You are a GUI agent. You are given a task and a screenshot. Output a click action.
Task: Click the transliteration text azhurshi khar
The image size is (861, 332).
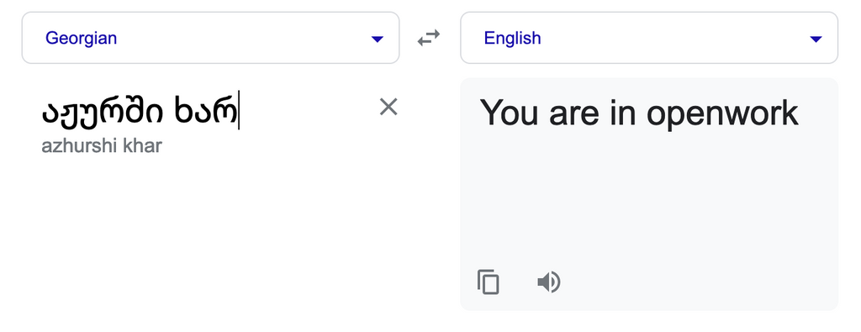(102, 146)
